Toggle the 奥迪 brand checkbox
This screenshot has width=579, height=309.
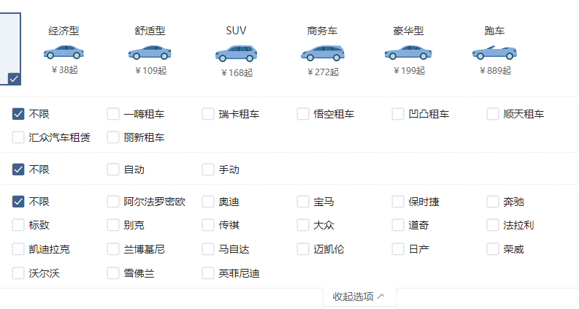pyautogui.click(x=208, y=202)
